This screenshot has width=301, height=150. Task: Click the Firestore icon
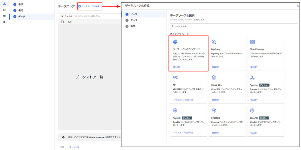[214, 110]
